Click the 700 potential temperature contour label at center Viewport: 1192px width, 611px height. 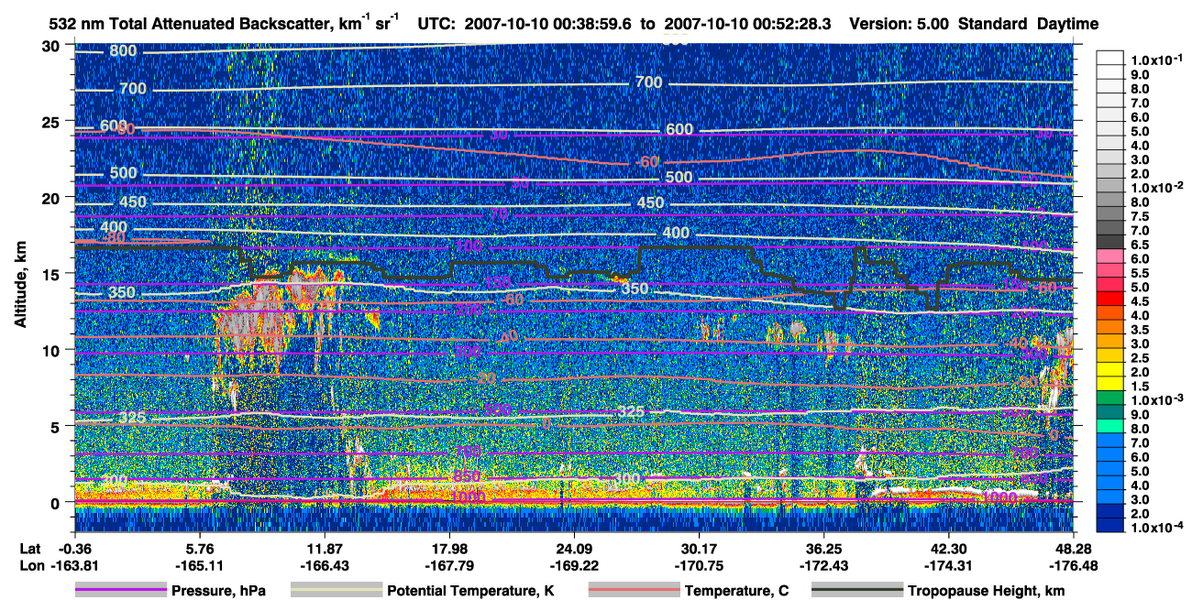648,82
